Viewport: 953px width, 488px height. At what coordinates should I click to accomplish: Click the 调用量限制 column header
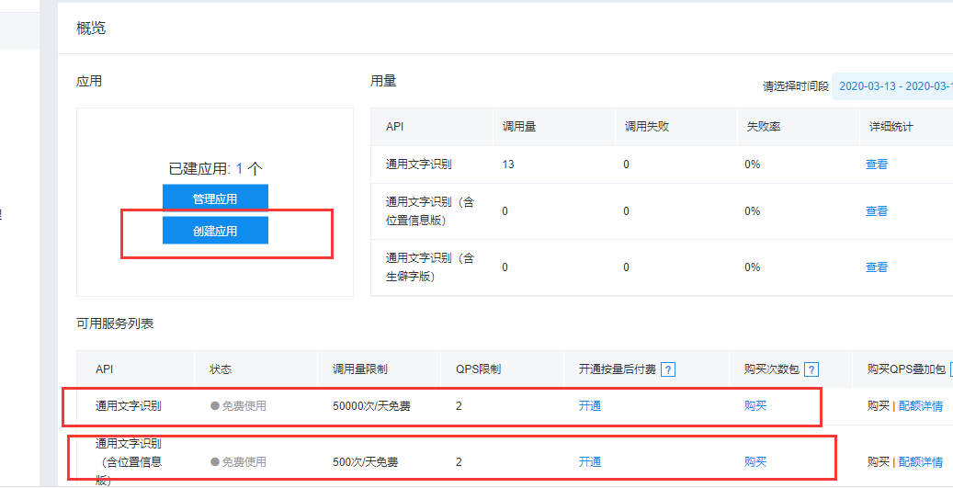(x=360, y=369)
